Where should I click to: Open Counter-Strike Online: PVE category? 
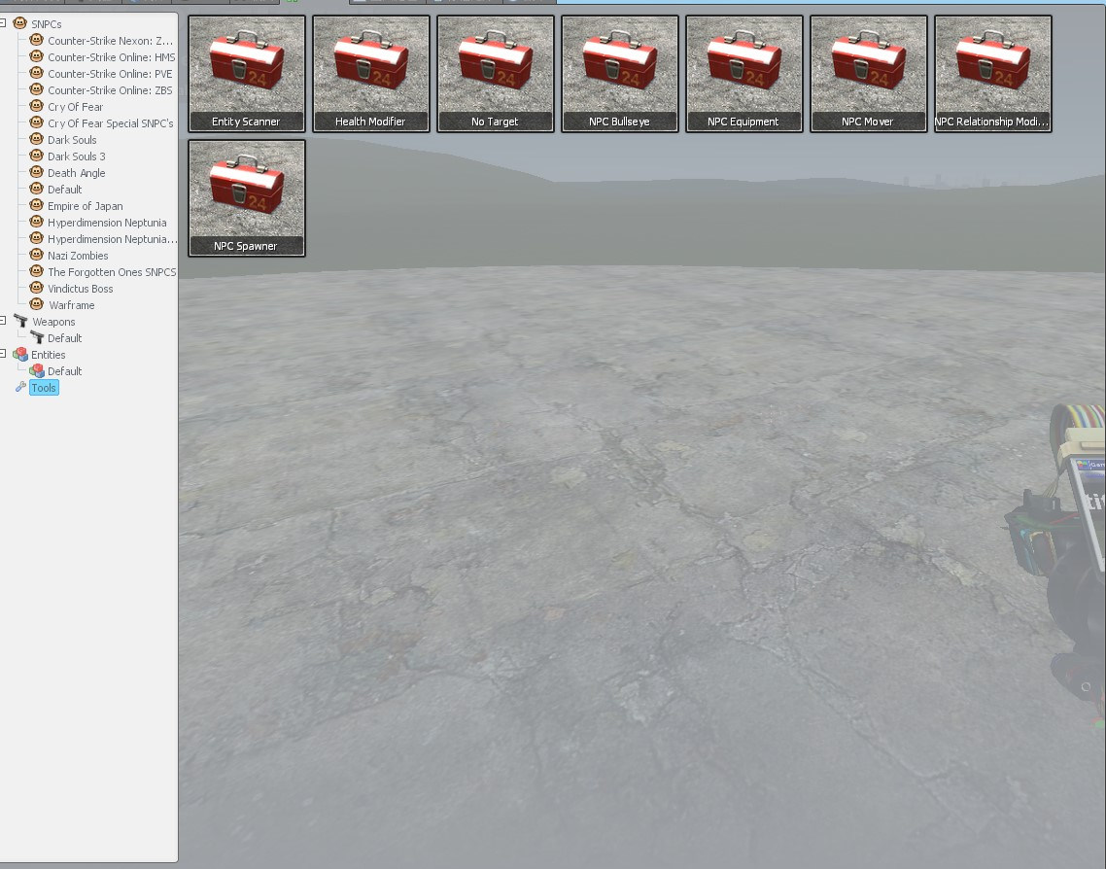click(x=110, y=74)
